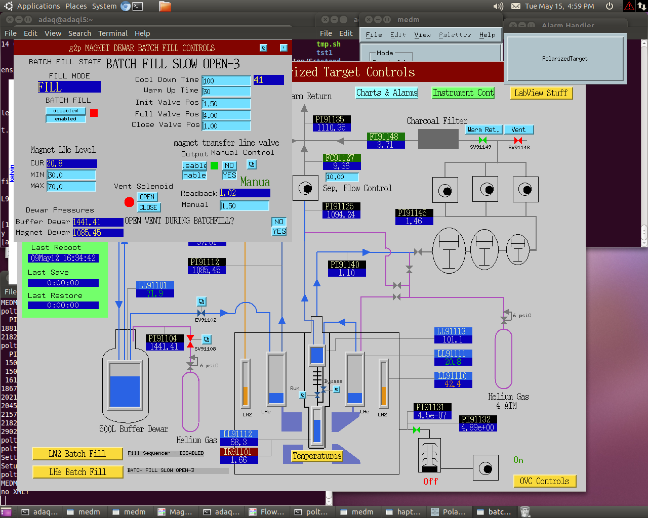
Task: Open the trash icon in bottom panel
Action: tap(525, 512)
